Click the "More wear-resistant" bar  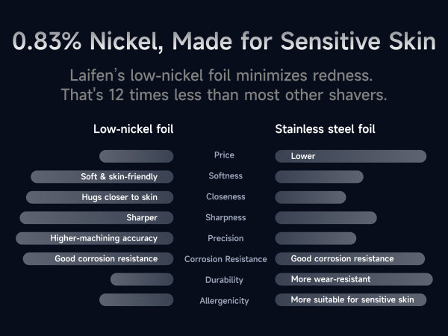point(353,279)
